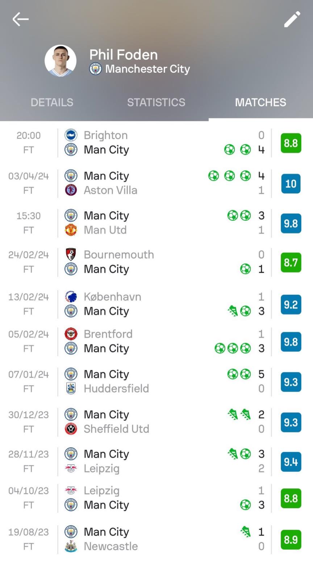Switch to the DETAILS tab

[x=52, y=102]
